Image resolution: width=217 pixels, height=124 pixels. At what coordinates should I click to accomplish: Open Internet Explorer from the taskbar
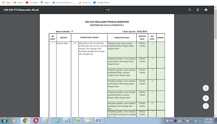click(x=57, y=121)
